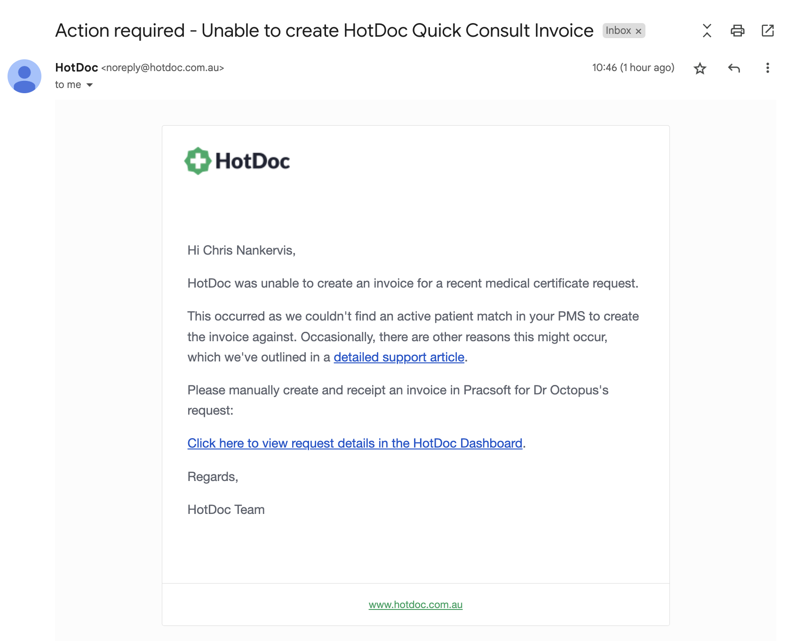The image size is (796, 641).
Task: Print this email using the printer icon
Action: (x=737, y=31)
